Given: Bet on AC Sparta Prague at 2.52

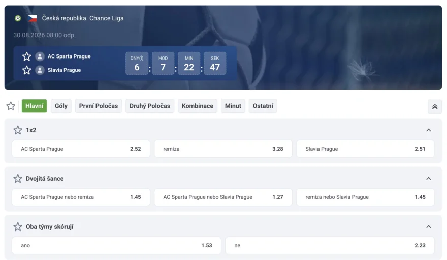Looking at the screenshot, I should click(x=81, y=149).
